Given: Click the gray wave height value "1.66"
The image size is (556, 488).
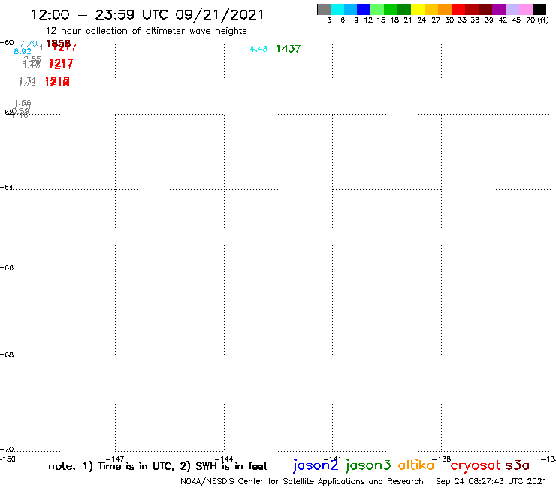Looking at the screenshot, I should click(x=23, y=103).
